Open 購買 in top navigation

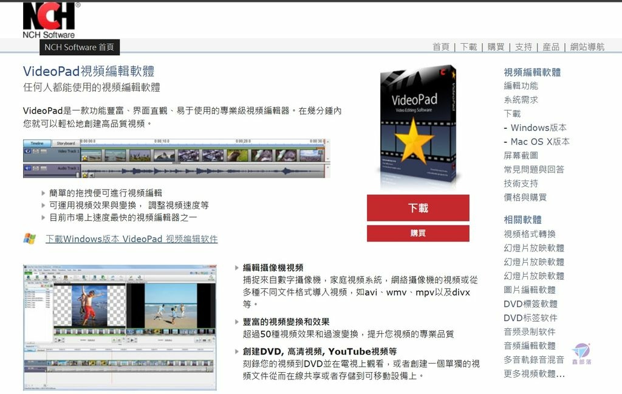496,47
